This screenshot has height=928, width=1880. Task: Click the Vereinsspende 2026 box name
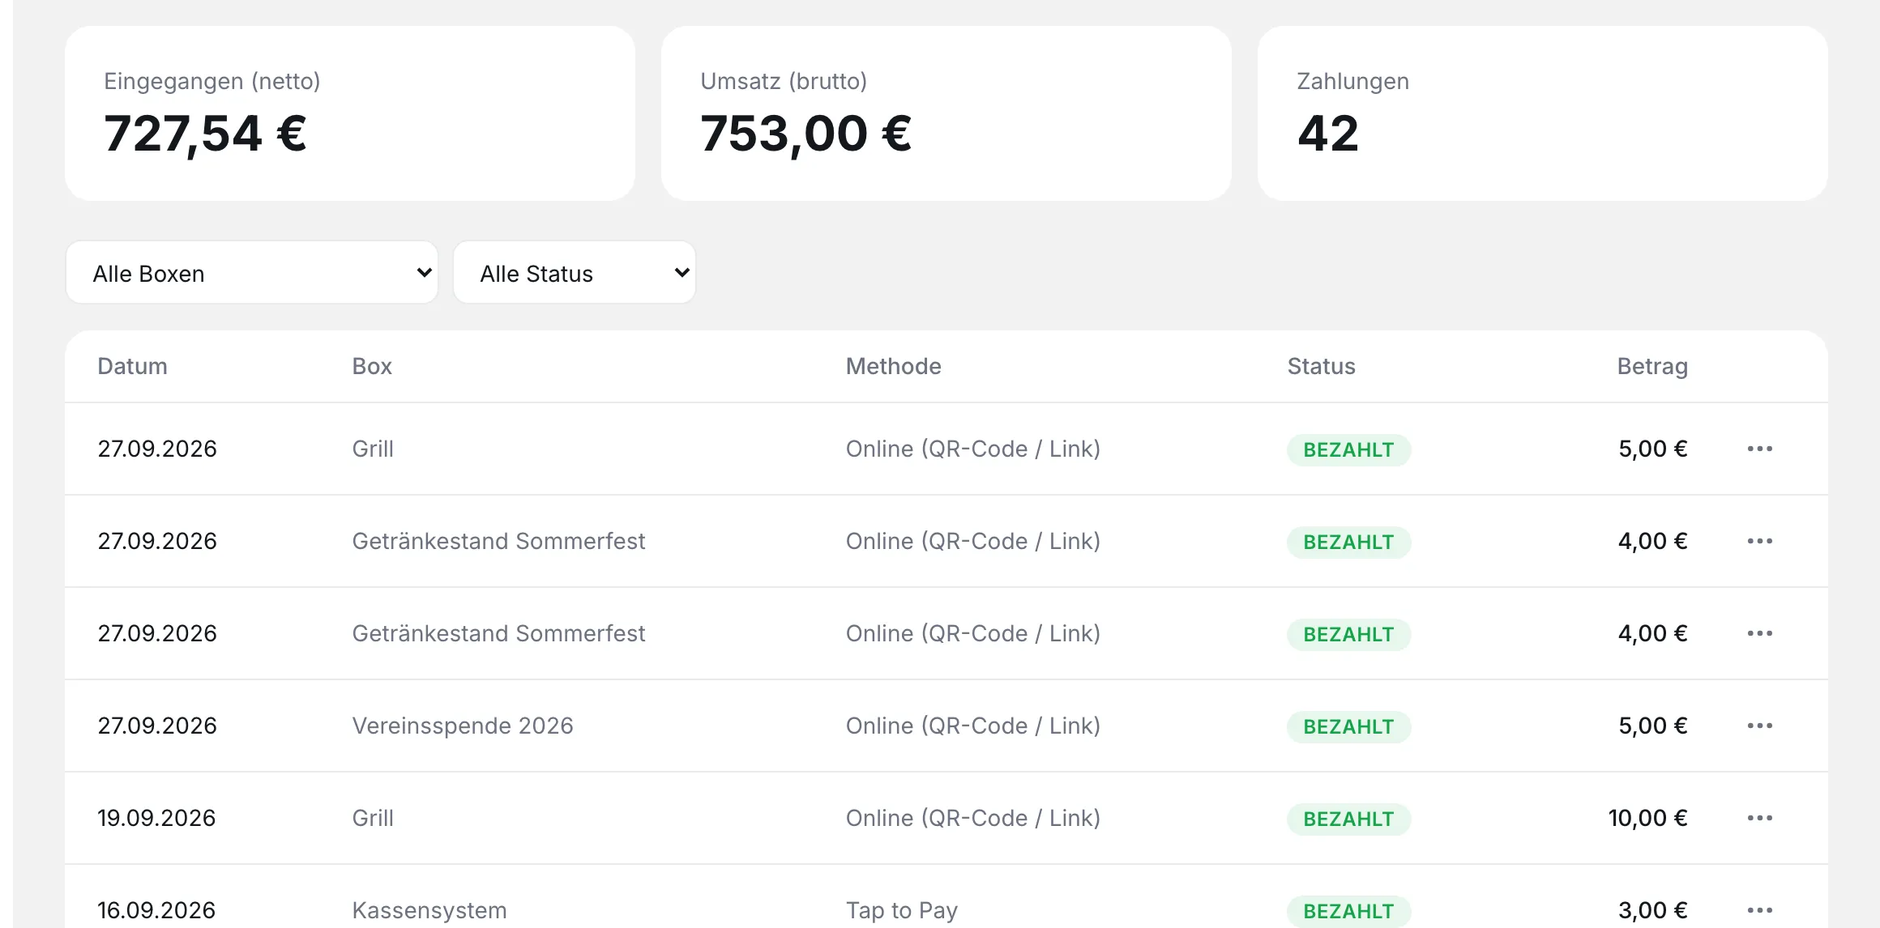click(463, 726)
